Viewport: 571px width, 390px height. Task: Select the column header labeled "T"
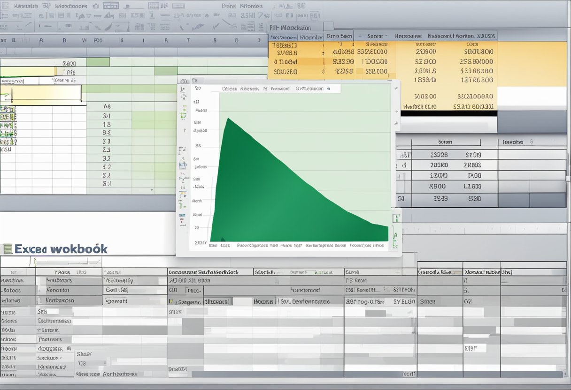pyautogui.click(x=188, y=41)
